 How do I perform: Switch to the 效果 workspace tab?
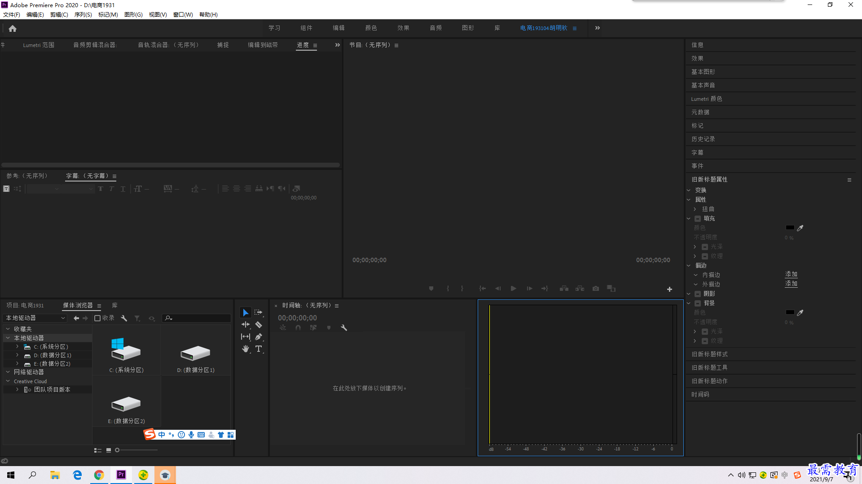point(403,28)
